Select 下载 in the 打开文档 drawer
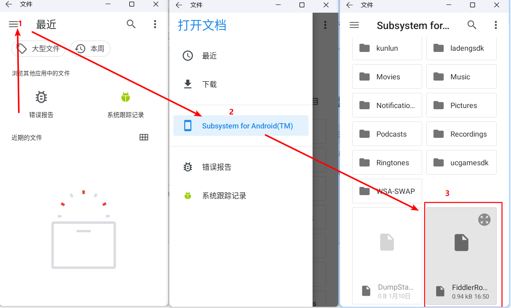Screen dimensions: 511x308 pyautogui.click(x=241, y=84)
